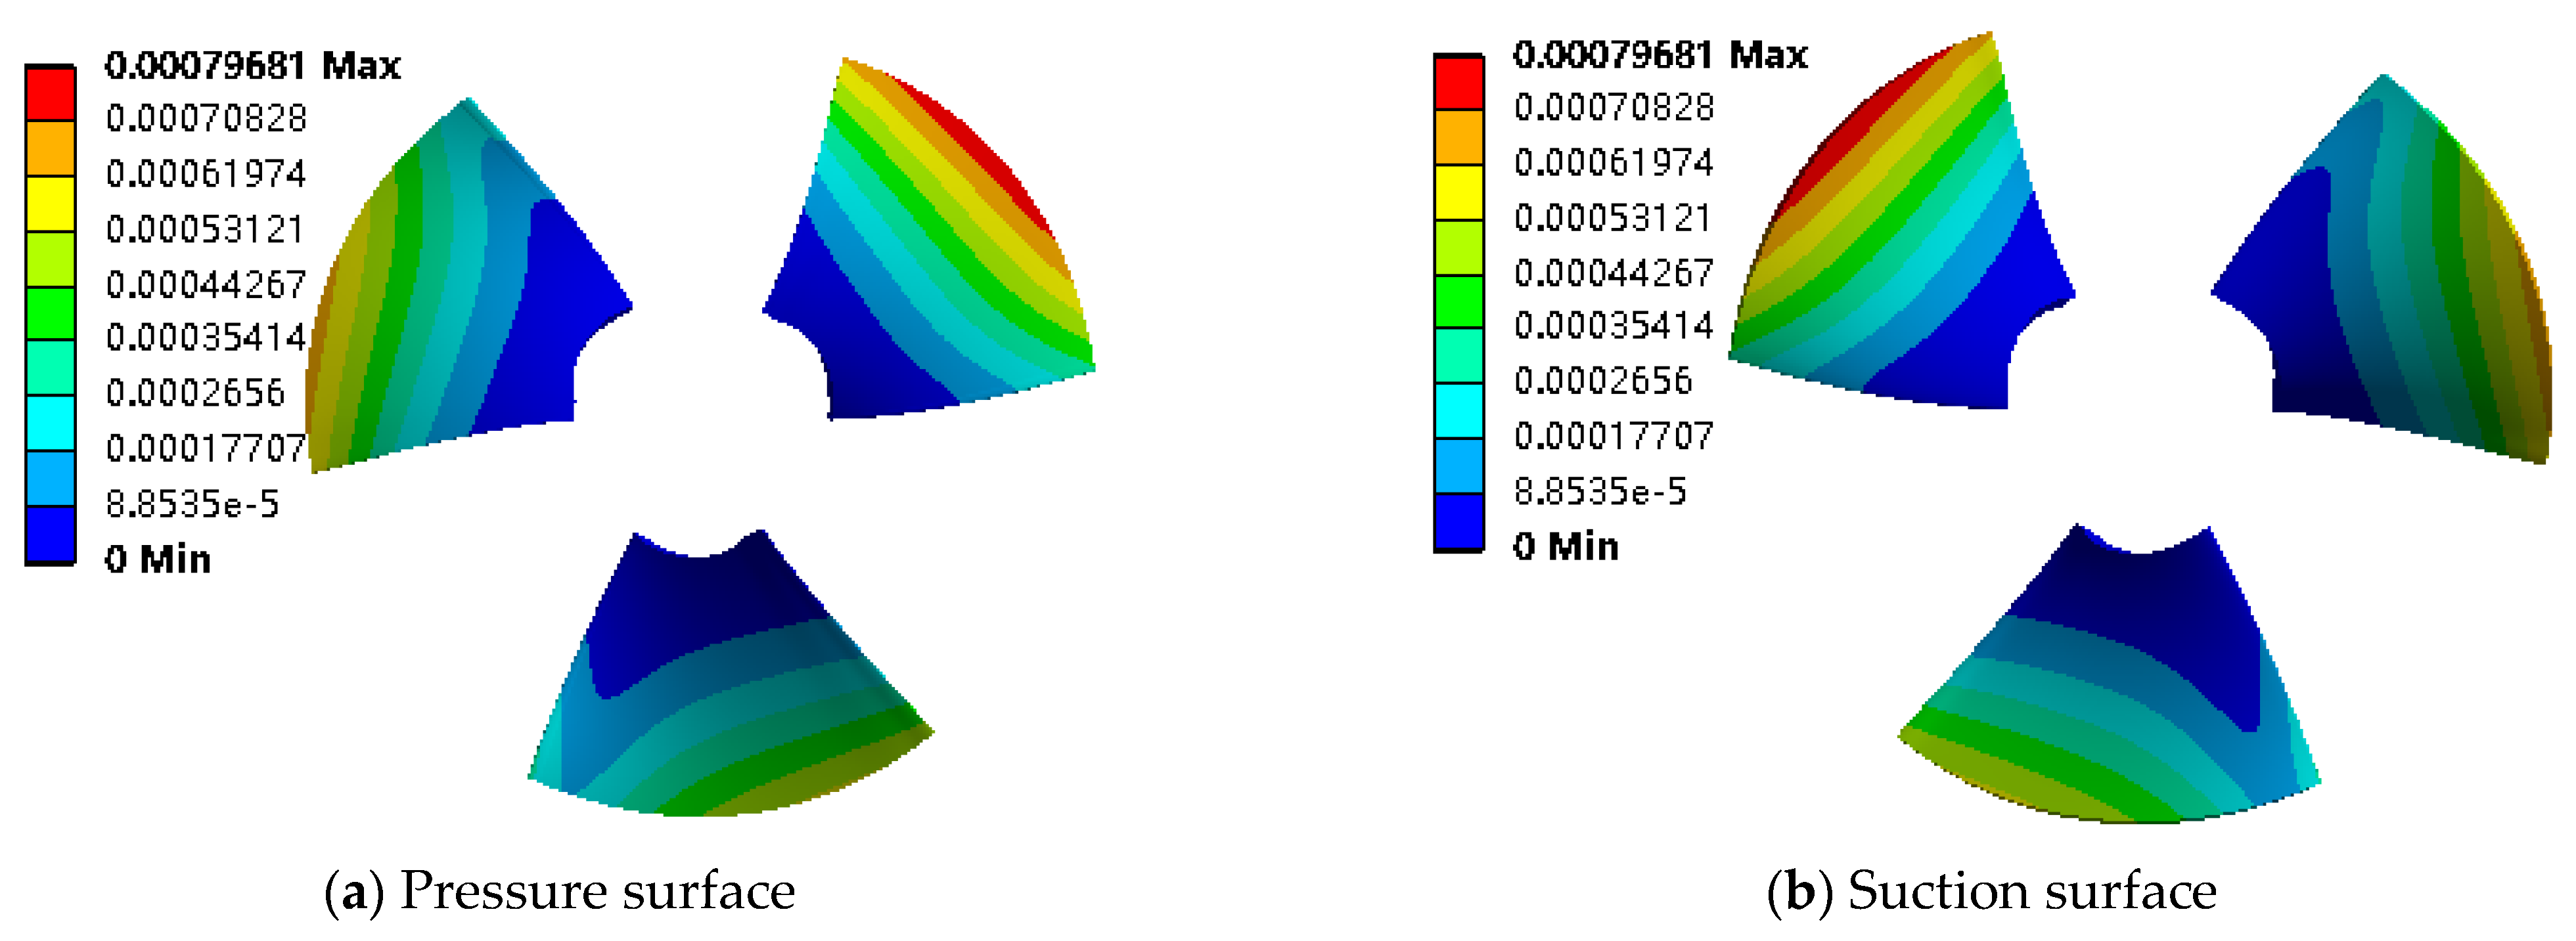
Task: Click the left legend's 8.8535e-5 value
Action: (x=193, y=504)
